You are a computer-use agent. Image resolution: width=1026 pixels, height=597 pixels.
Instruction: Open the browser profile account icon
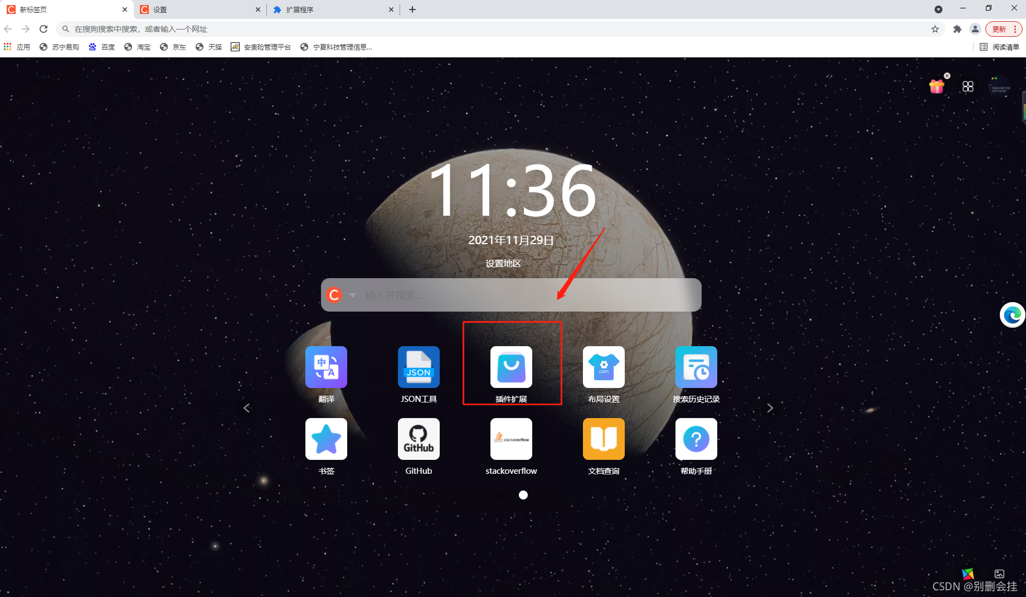click(975, 29)
